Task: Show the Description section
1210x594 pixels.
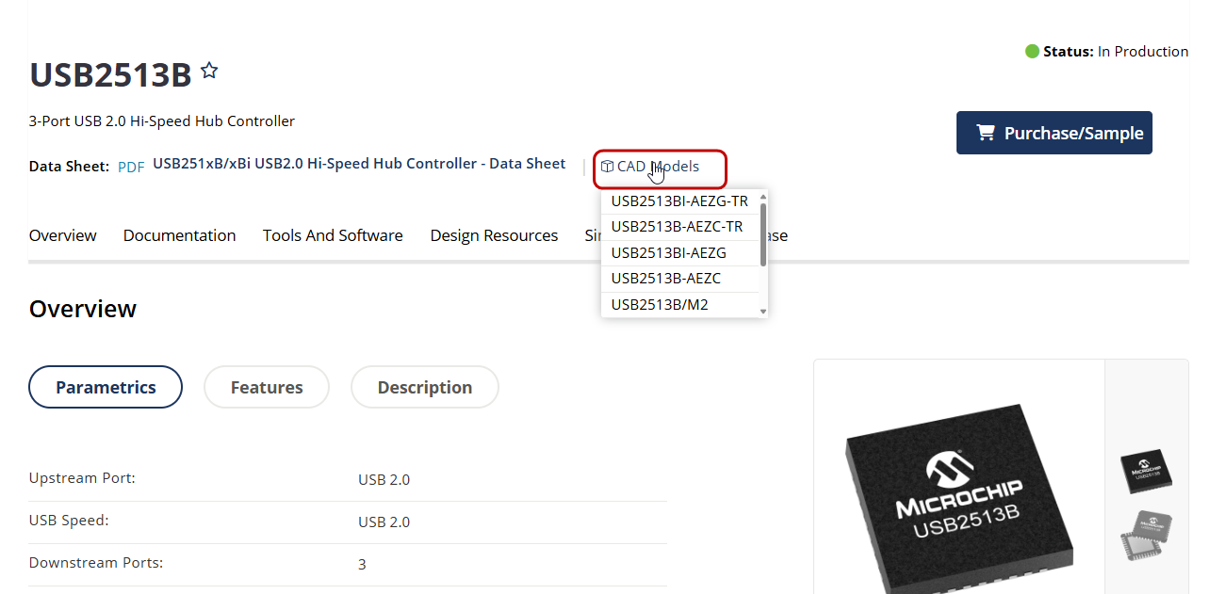Action: 424,387
